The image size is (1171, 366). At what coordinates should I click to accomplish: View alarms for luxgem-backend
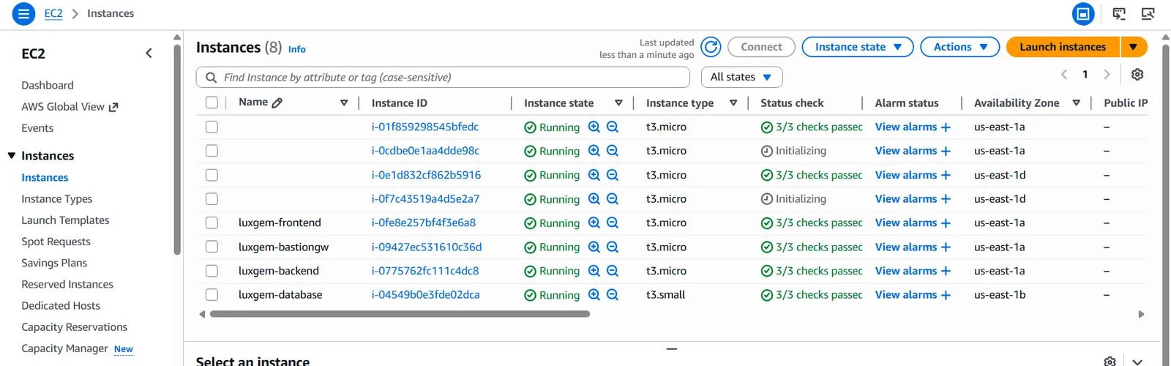(906, 271)
